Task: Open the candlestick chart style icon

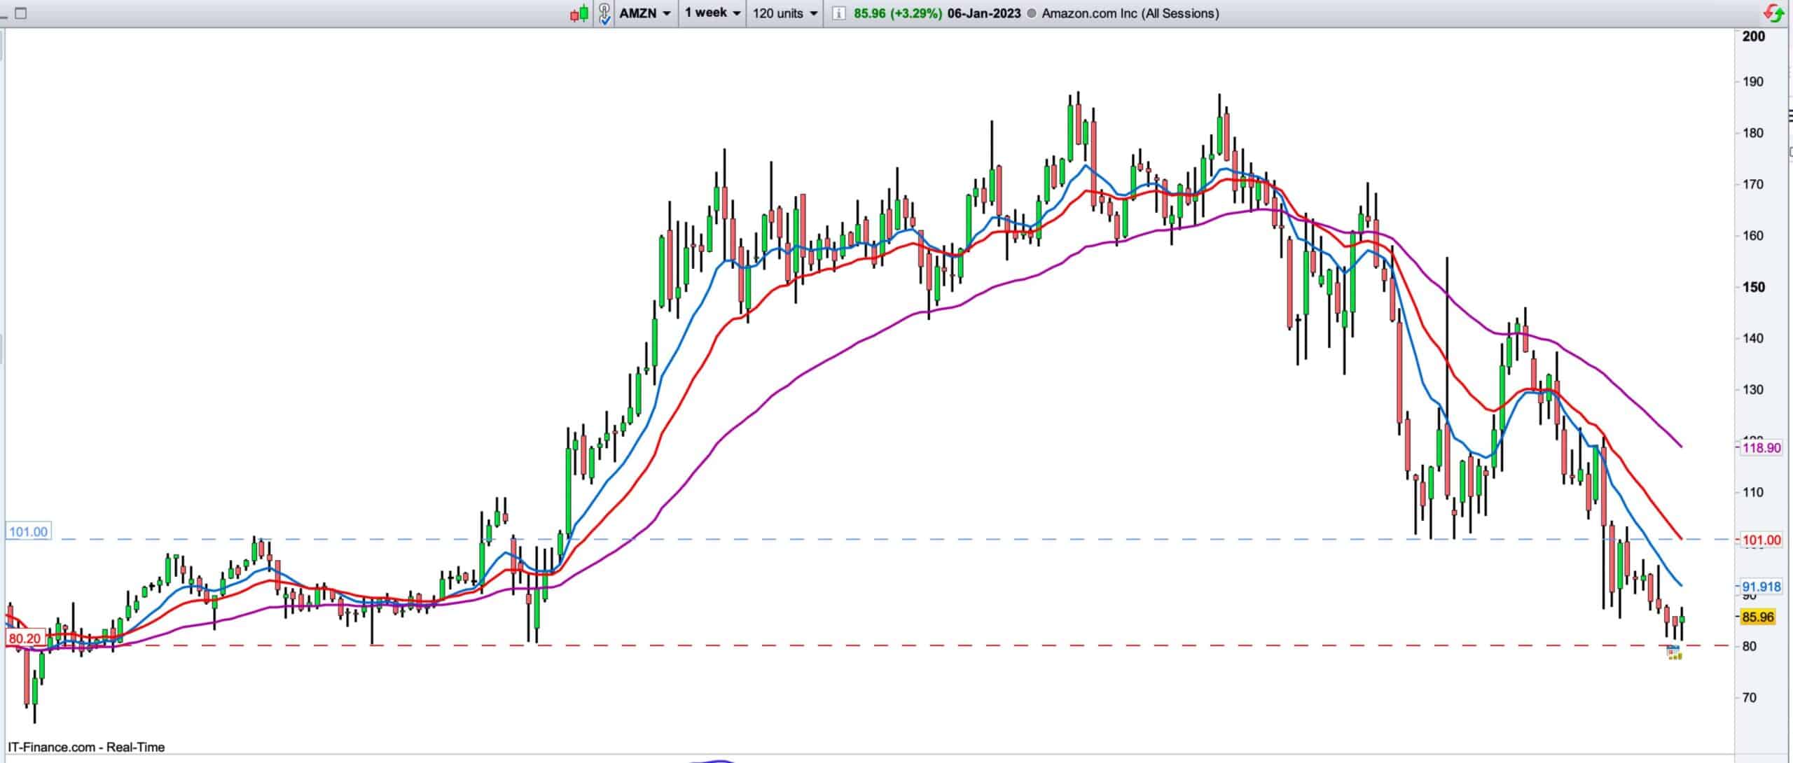Action: pyautogui.click(x=579, y=13)
